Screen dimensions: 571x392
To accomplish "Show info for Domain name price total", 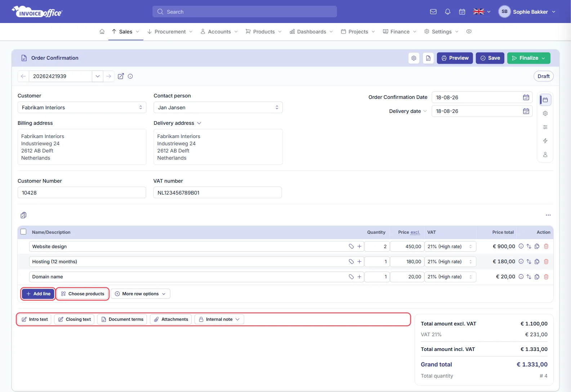I will pyautogui.click(x=521, y=277).
